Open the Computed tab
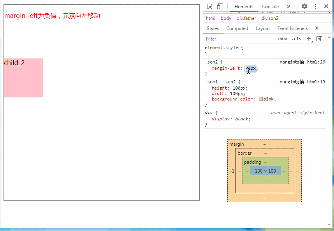 click(237, 28)
